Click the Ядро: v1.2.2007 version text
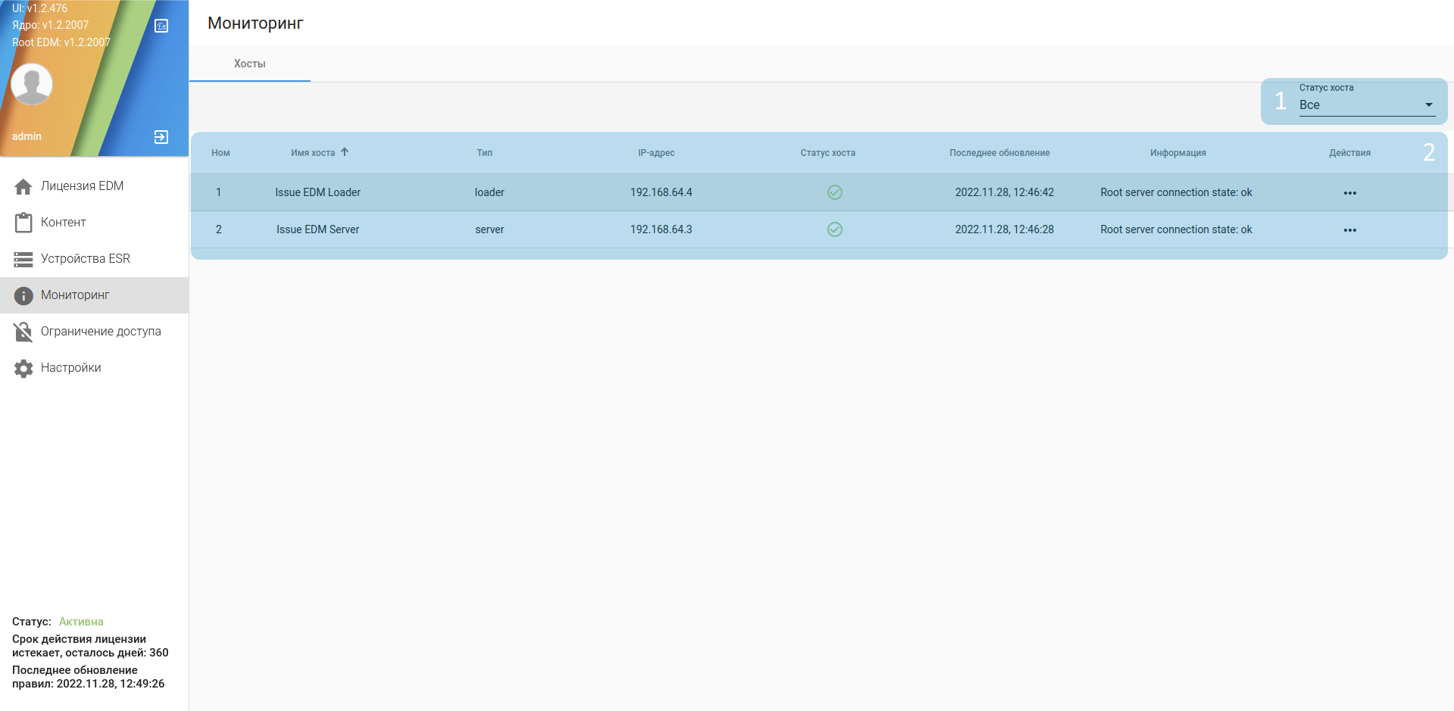This screenshot has height=711, width=1454. [50, 25]
